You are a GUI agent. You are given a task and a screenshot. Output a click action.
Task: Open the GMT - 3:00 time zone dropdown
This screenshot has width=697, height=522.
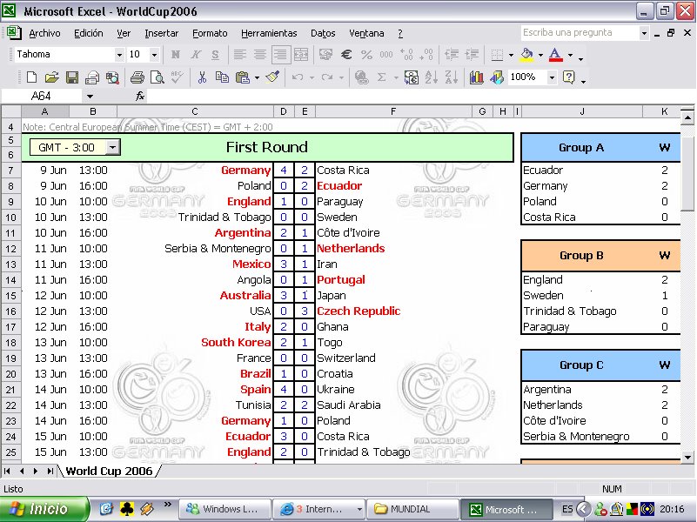pos(113,148)
